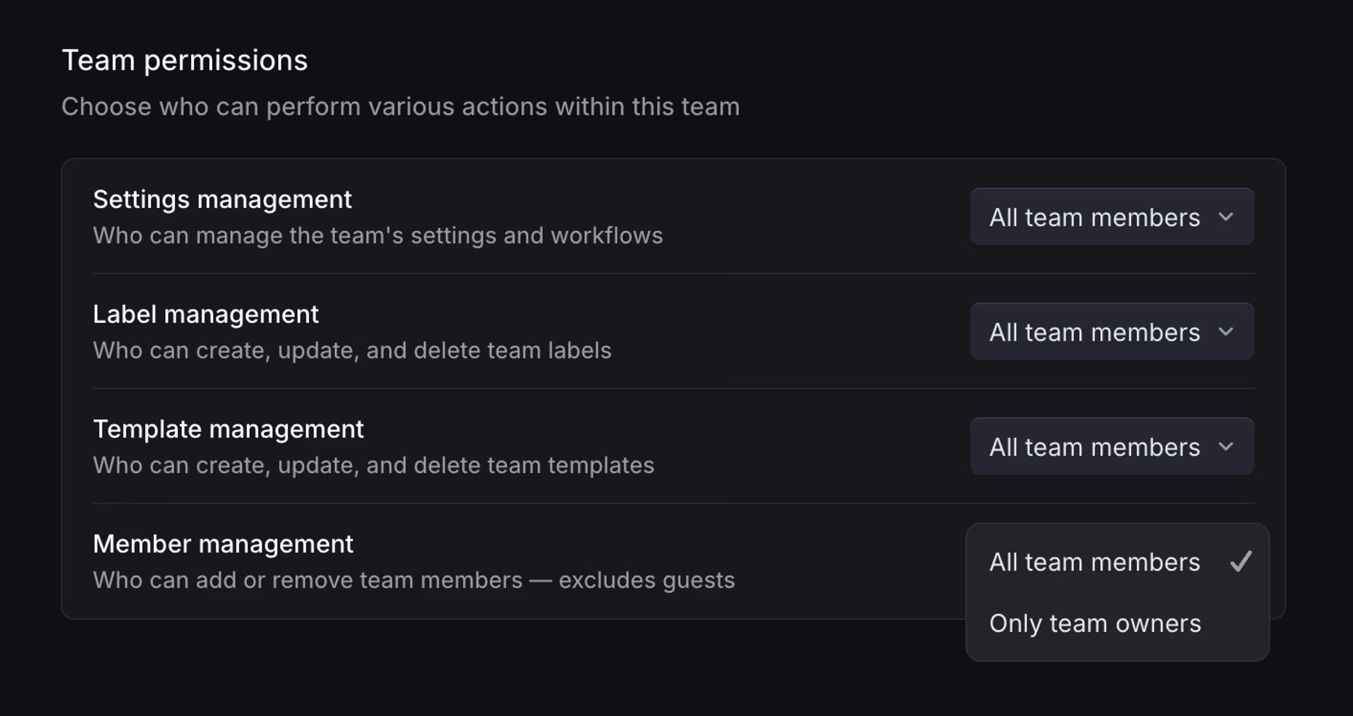Choose Only team owners to change member permissions
Viewport: 1353px width, 716px height.
[1095, 623]
